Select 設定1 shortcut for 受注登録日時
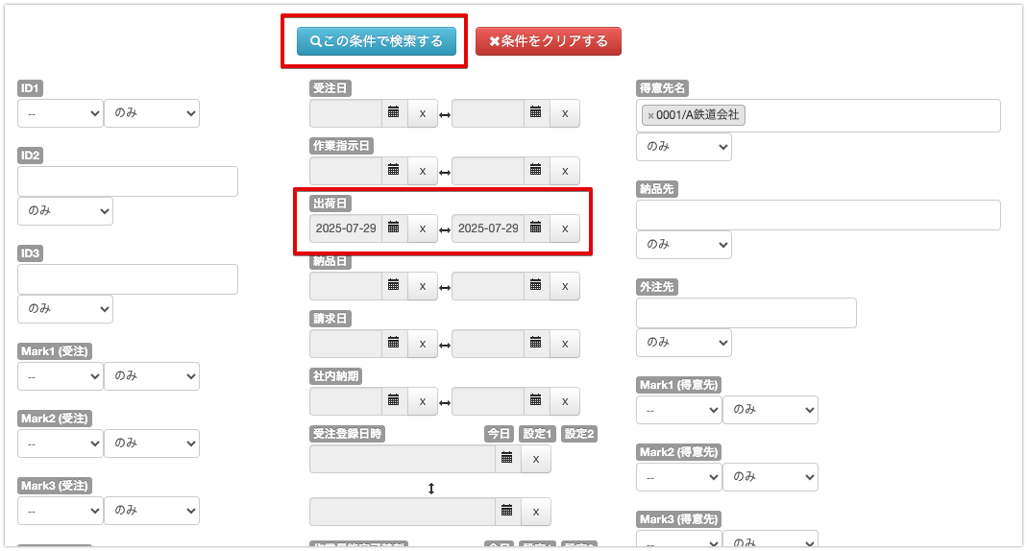The height and width of the screenshot is (551, 1027). [537, 434]
